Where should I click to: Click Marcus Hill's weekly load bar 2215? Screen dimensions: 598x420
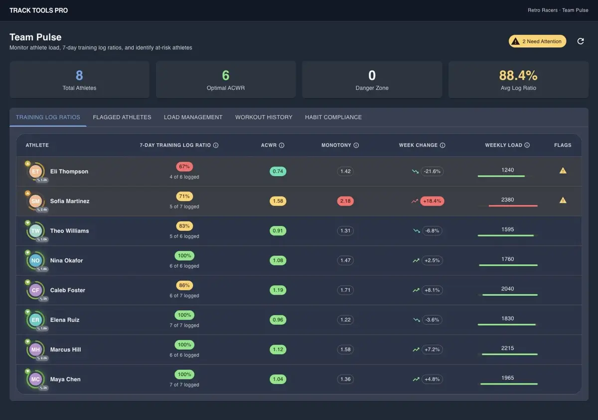507,354
